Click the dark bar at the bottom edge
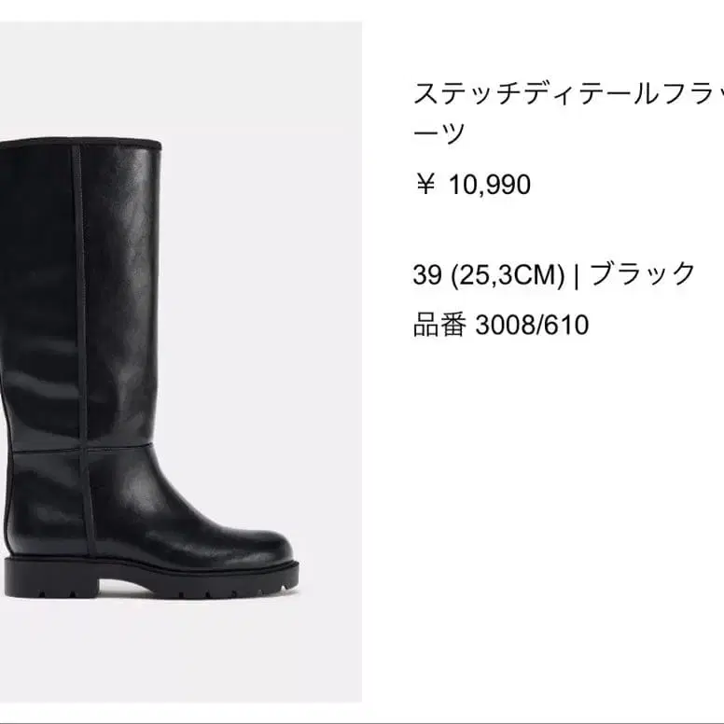The image size is (724, 724). tap(362, 721)
